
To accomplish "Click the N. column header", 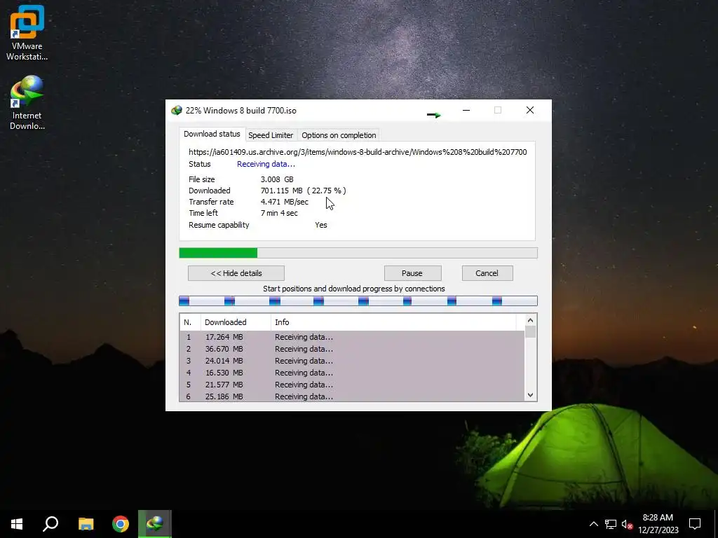I will tap(190, 322).
